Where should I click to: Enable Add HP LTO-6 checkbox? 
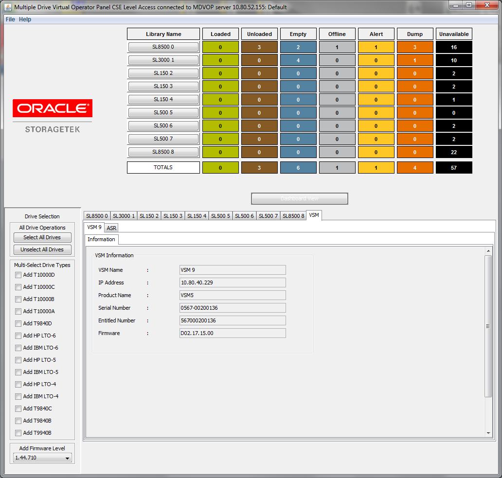point(18,336)
